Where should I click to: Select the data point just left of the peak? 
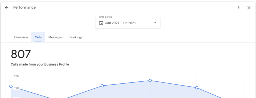click(x=102, y=86)
